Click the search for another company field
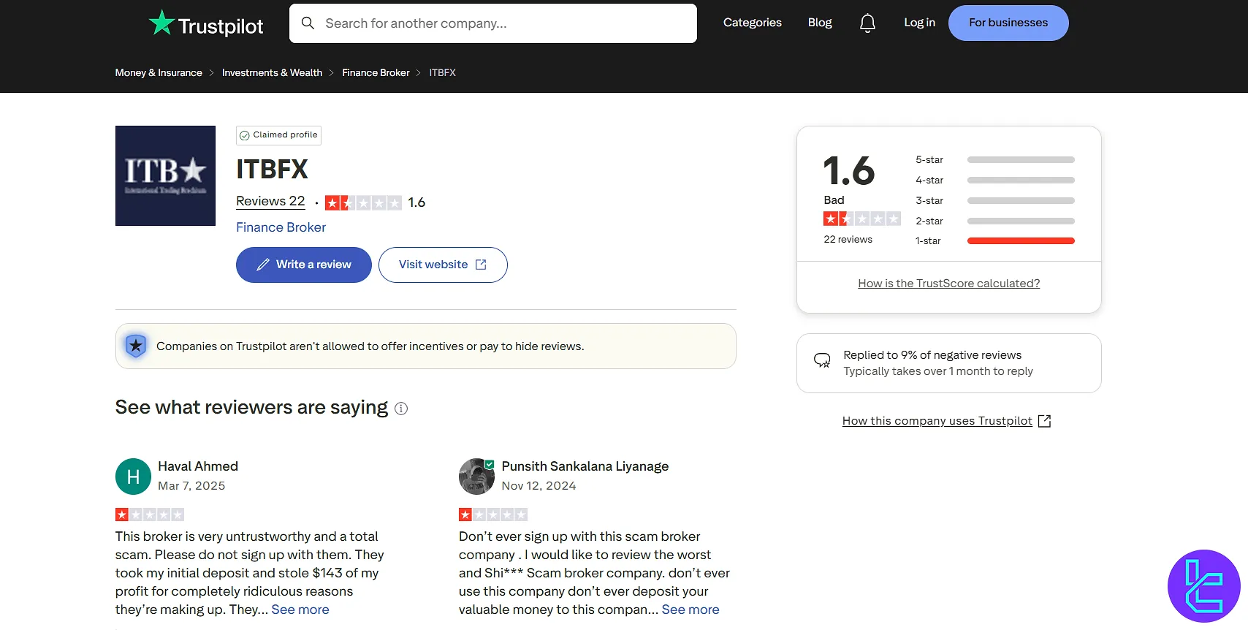The height and width of the screenshot is (630, 1248). pyautogui.click(x=493, y=23)
